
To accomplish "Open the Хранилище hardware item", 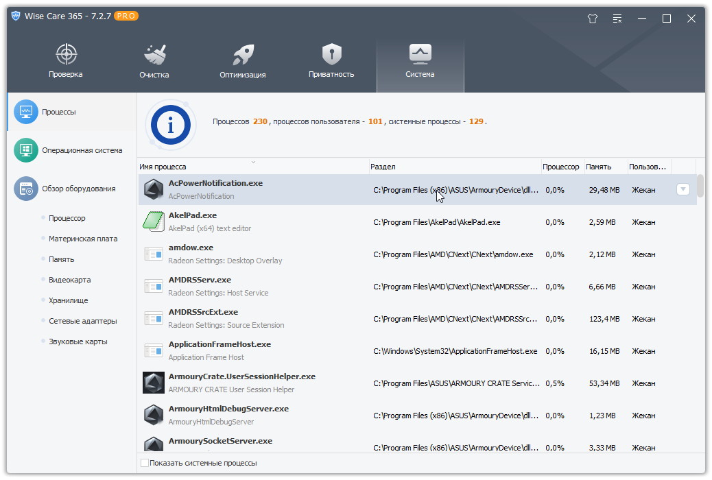I will [x=68, y=300].
